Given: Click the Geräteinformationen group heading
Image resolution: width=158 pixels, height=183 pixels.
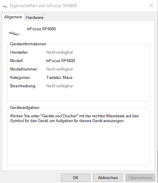Looking at the screenshot, I should pyautogui.click(x=28, y=44).
